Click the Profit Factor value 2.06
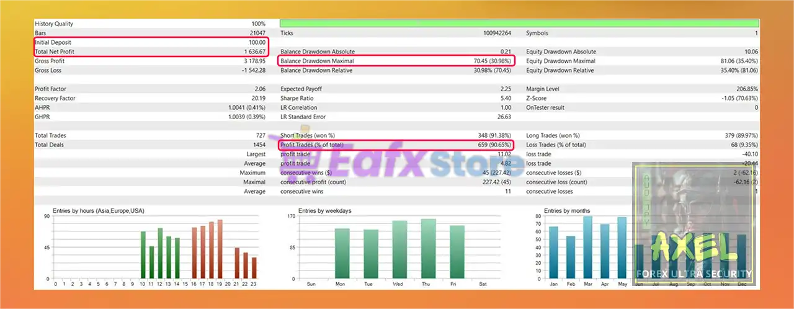This screenshot has width=794, height=309. coord(259,89)
